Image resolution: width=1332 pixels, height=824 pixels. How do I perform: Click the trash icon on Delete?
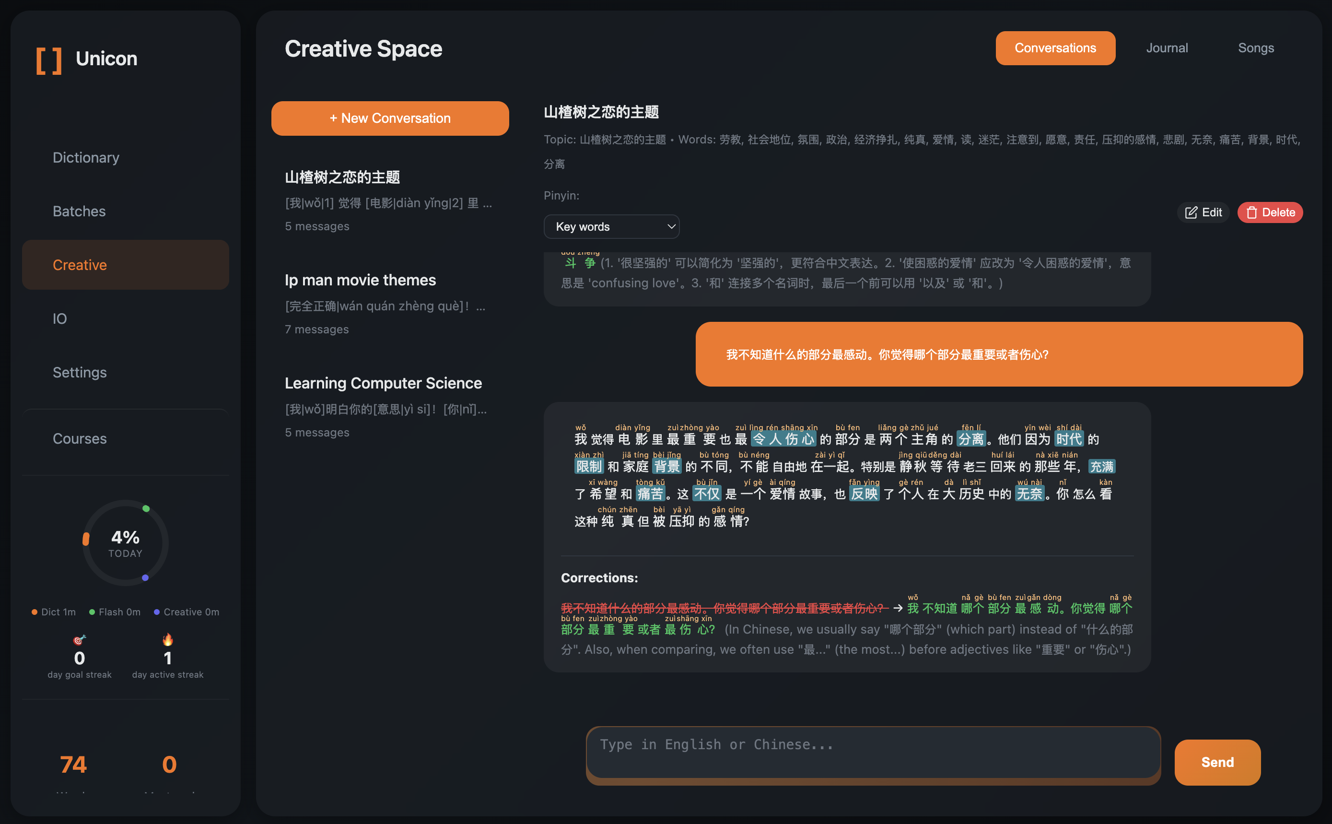point(1251,212)
